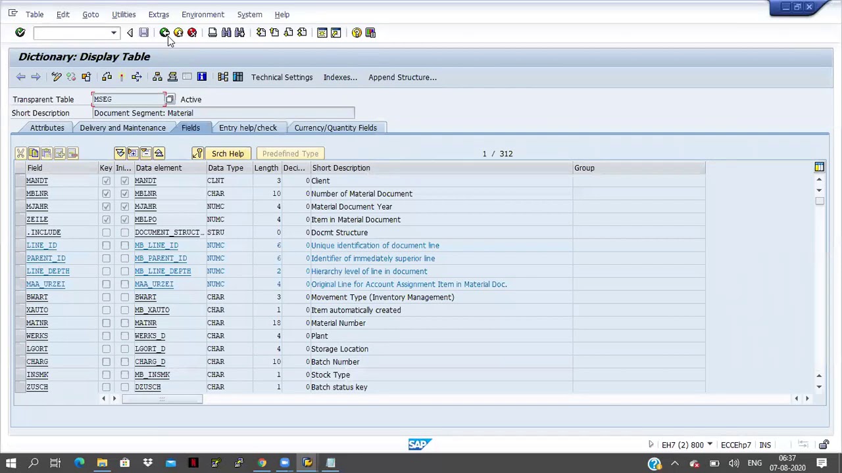Open the Environment menu
Viewport: 842px width, 473px height.
(203, 14)
